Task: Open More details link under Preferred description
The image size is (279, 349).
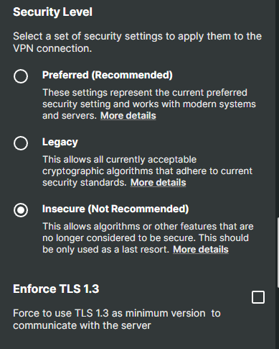Action: (x=128, y=116)
